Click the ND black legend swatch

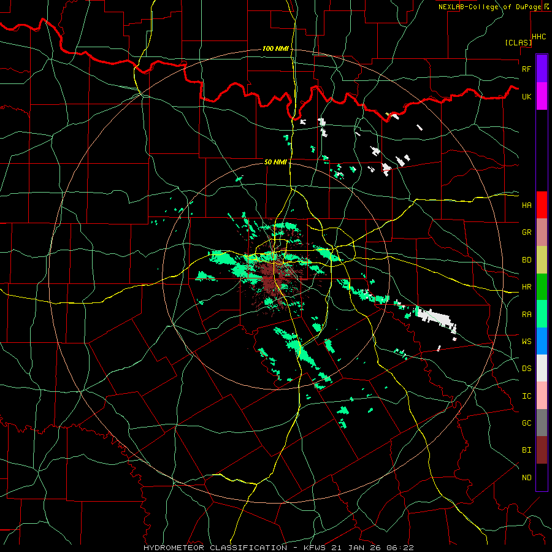coord(542,477)
